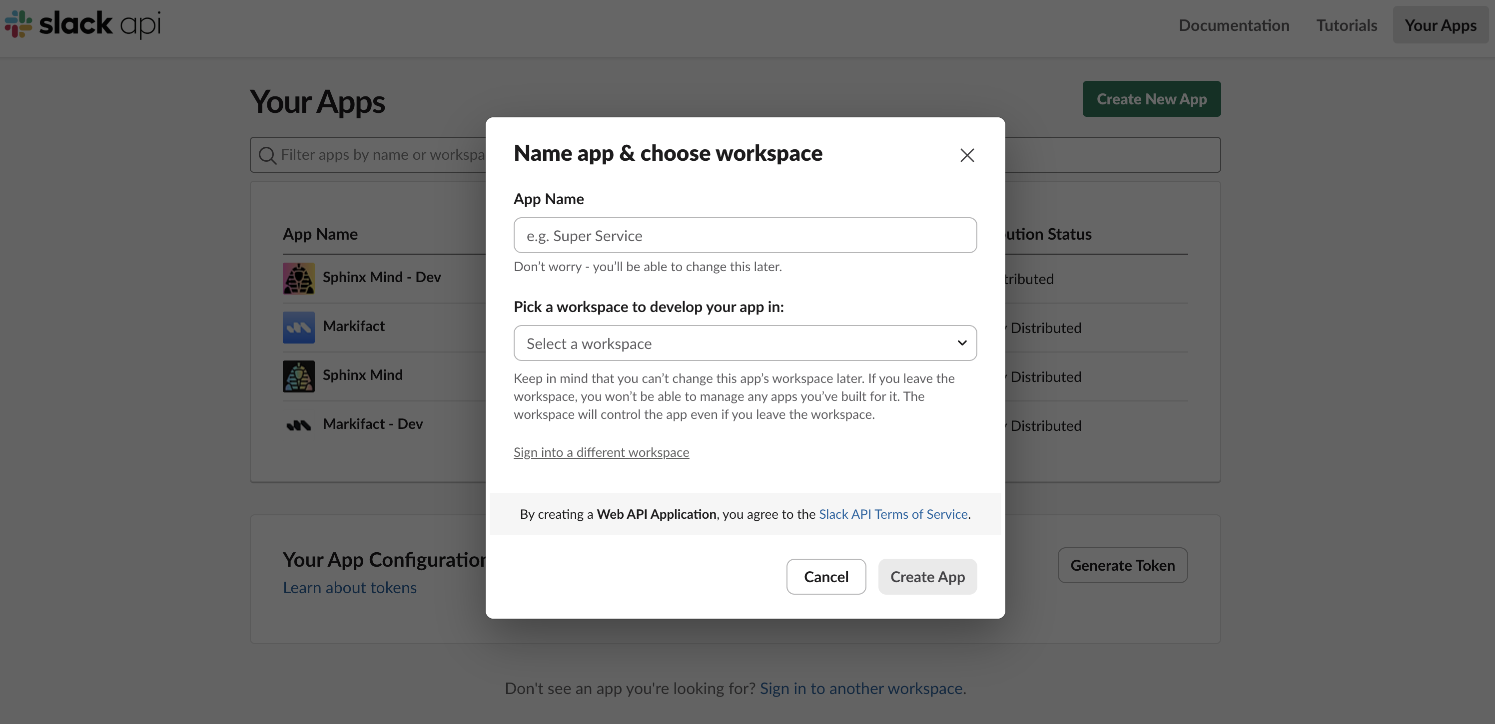This screenshot has height=724, width=1495.
Task: Go to Your Apps navigation item
Action: (1441, 25)
